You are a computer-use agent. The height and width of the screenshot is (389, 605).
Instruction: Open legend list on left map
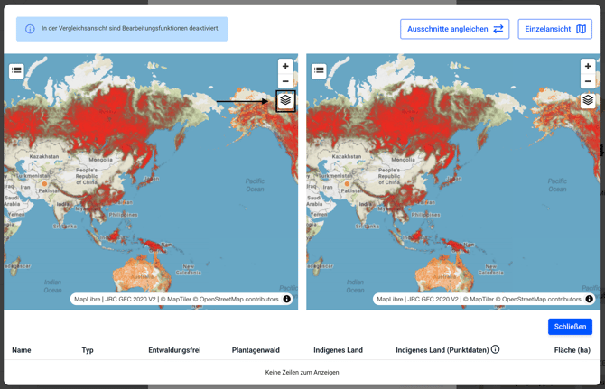[16, 70]
